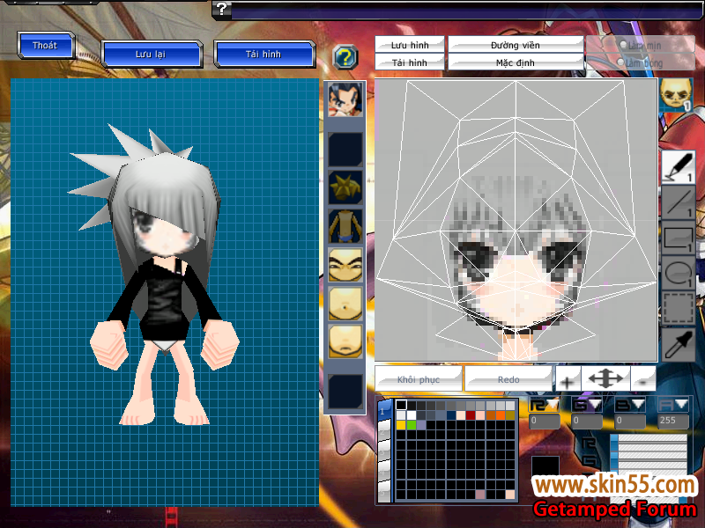Select the ellipse shape tool
The image size is (705, 528).
678,273
